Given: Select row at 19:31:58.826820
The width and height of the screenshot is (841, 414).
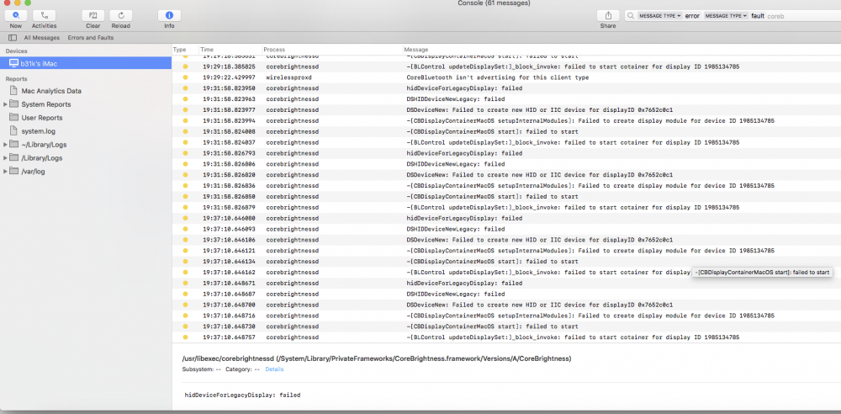Looking at the screenshot, I should point(506,174).
